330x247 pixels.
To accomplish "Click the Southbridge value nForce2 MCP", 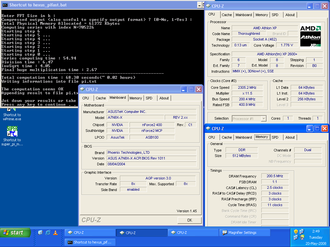I will pyautogui.click(x=152, y=131).
